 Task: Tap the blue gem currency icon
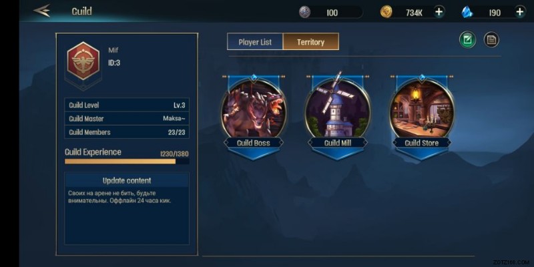point(467,13)
